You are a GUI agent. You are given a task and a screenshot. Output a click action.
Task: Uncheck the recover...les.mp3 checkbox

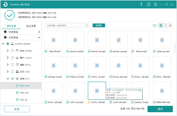(x=89, y=51)
